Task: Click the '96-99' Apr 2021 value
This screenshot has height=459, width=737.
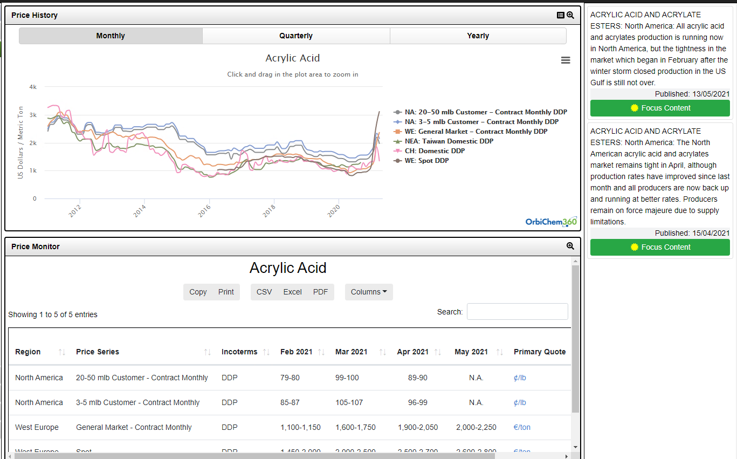Action: (418, 402)
